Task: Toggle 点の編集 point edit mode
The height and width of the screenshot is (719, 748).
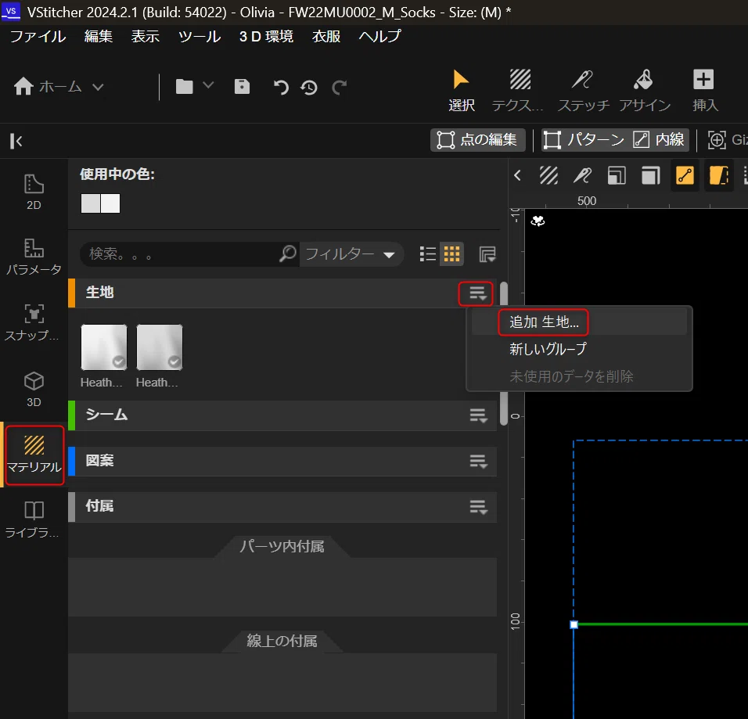Action: pos(477,140)
